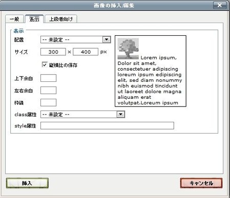This screenshot has height=198, width=230.
Task: Click the 左右余白 label
Action: (24, 91)
